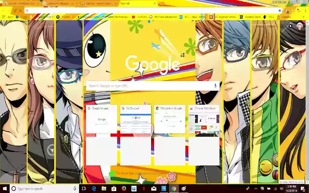Viewport: 309px width, 193px height.
Task: Show hidden system tray icons
Action: 255,189
